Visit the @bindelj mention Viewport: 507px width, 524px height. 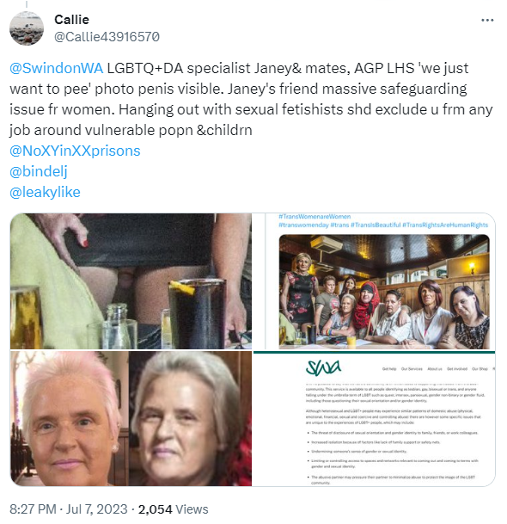pos(39,171)
